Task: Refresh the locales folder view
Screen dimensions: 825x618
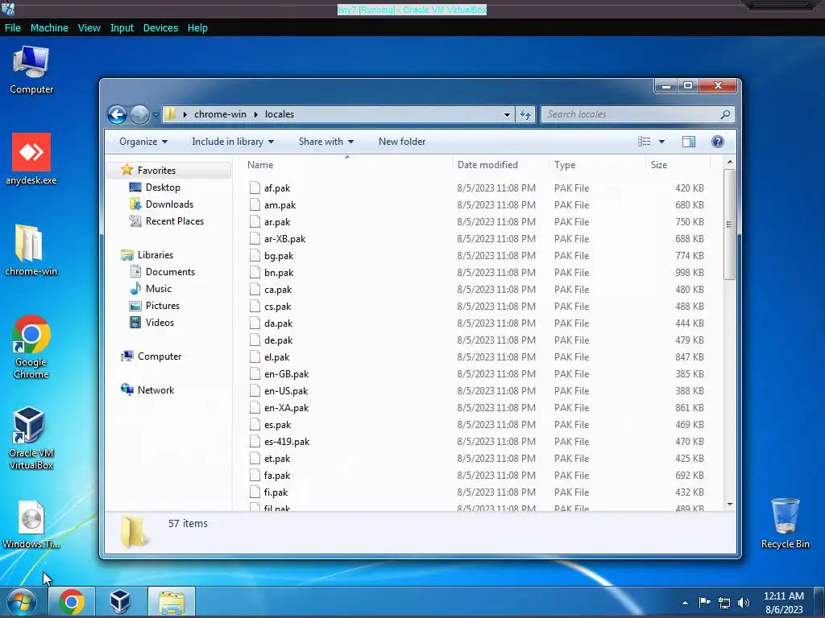Action: click(x=525, y=114)
